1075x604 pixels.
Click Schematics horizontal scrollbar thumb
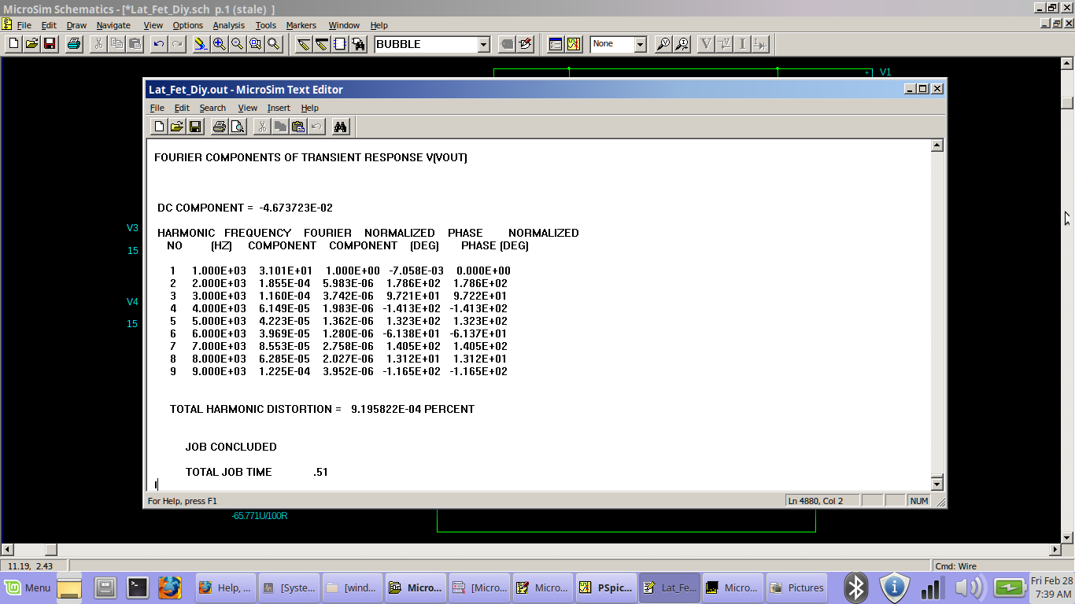[50, 550]
